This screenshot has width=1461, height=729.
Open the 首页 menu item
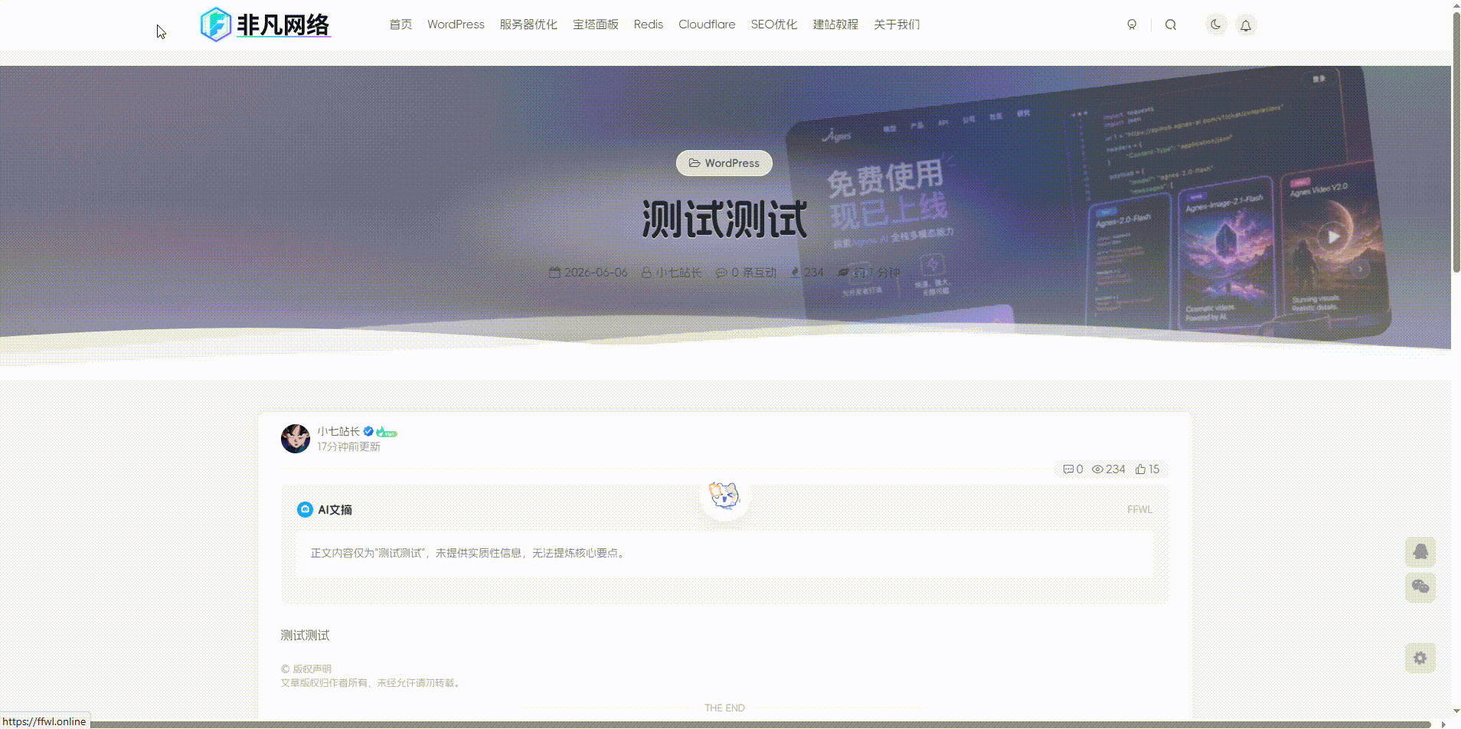pyautogui.click(x=400, y=25)
